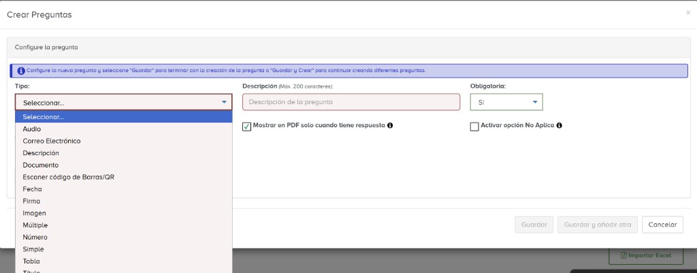This screenshot has width=697, height=273.
Task: Click the Guardar button
Action: (534, 225)
